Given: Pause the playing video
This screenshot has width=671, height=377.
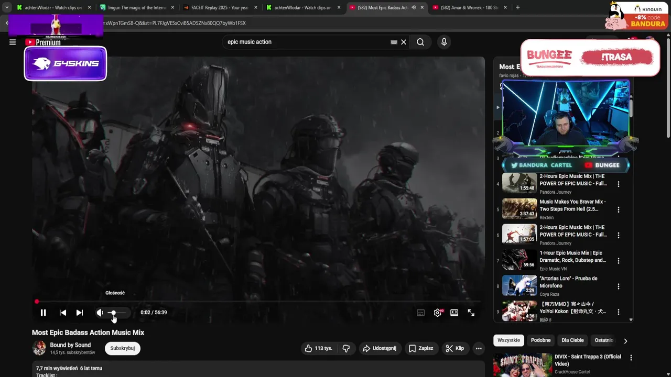Looking at the screenshot, I should [44, 313].
